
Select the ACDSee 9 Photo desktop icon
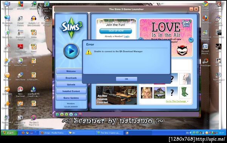pyautogui.click(x=20, y=106)
